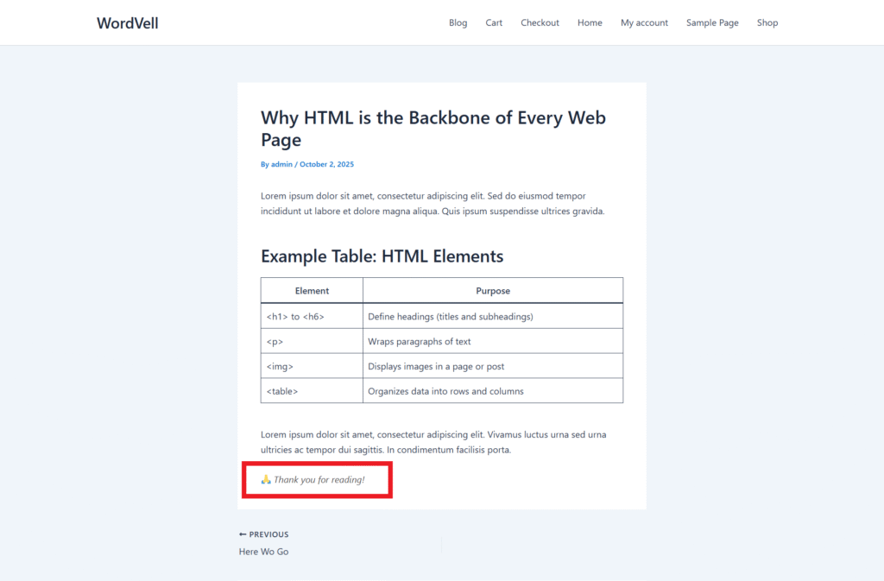The image size is (884, 581).
Task: Click the post title heading
Action: pos(433,129)
